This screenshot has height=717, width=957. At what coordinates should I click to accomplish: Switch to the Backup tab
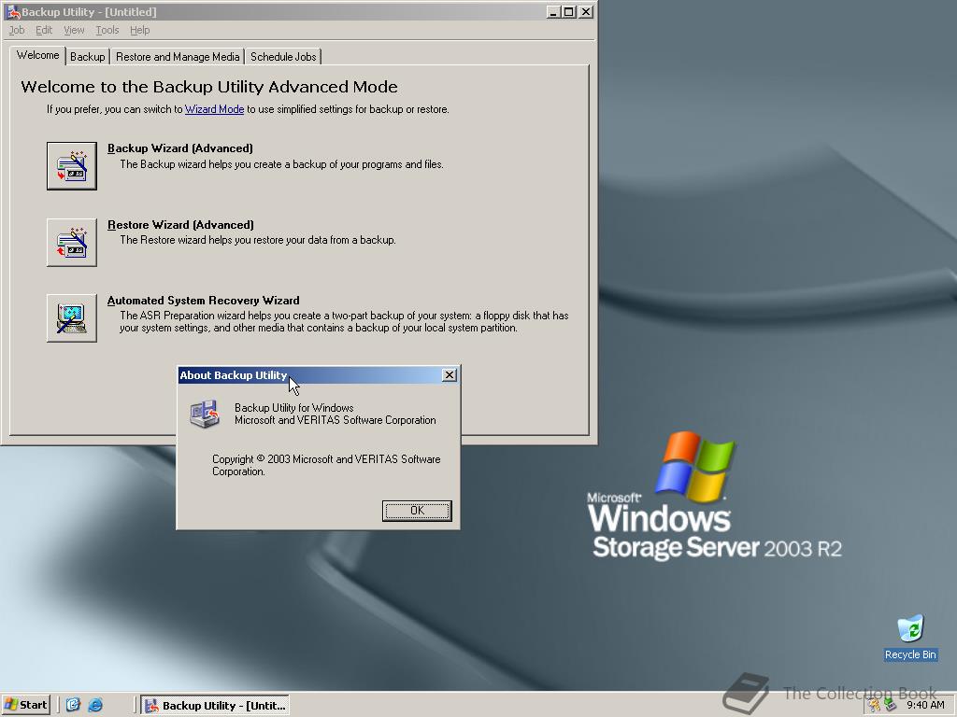87,57
